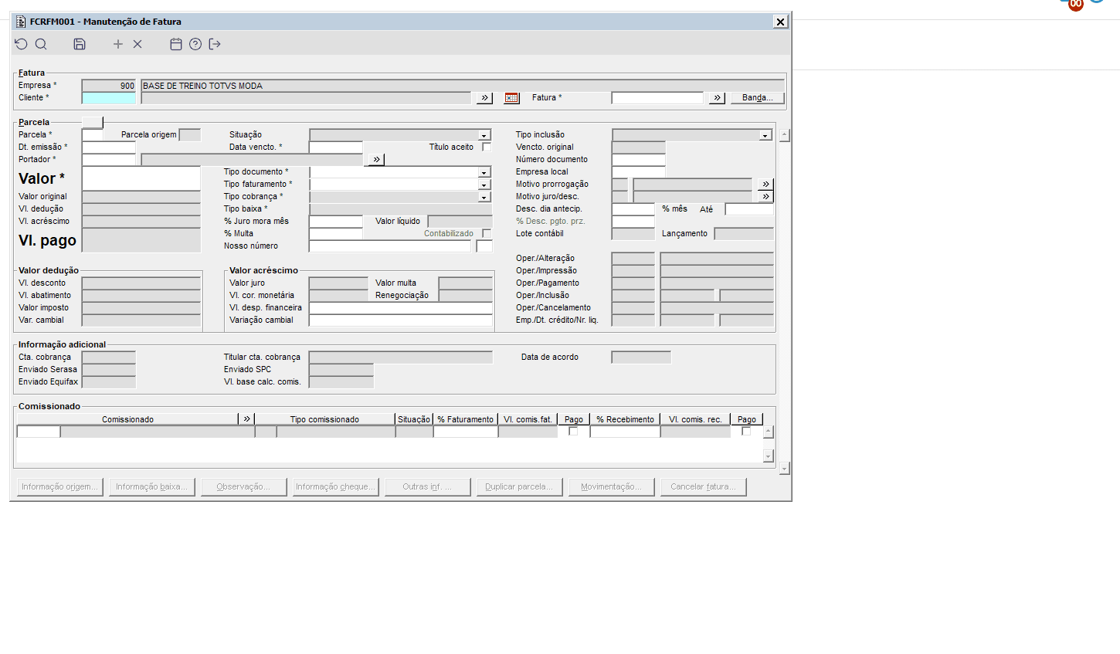Image resolution: width=1120 pixels, height=654 pixels.
Task: Click the calendar toolbar icon
Action: [x=176, y=44]
